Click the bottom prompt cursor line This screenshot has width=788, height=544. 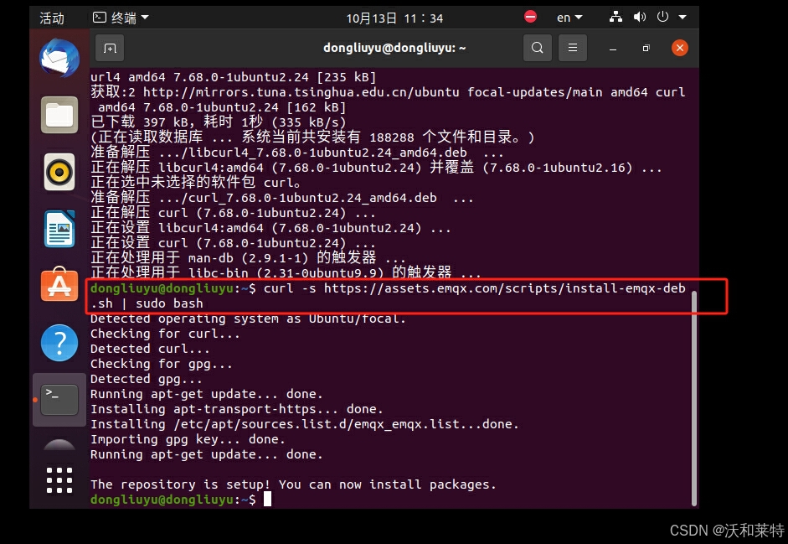(x=181, y=500)
